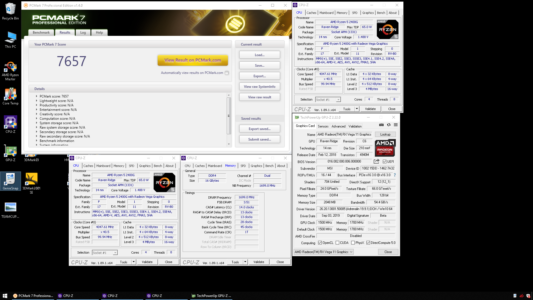The width and height of the screenshot is (533, 300).
Task: Click the Load... button
Action: tap(260, 55)
